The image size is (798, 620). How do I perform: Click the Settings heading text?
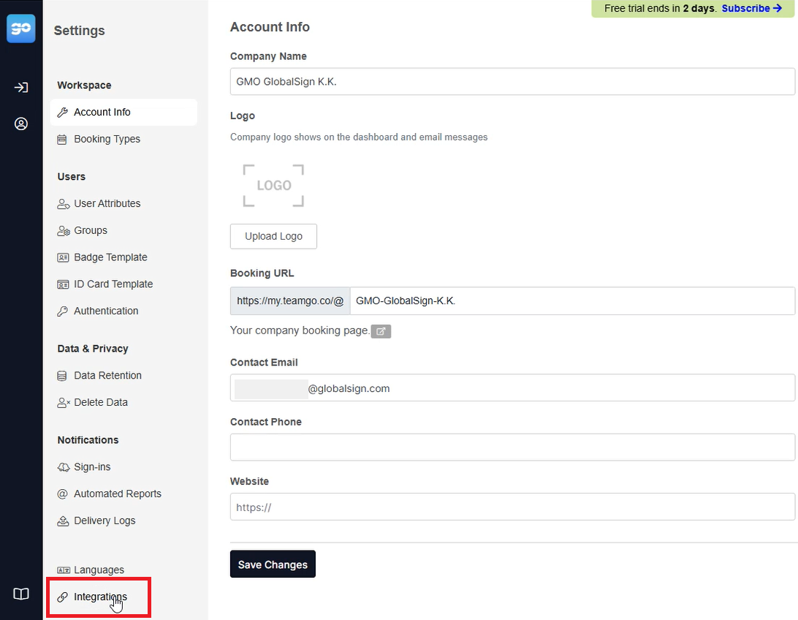80,31
